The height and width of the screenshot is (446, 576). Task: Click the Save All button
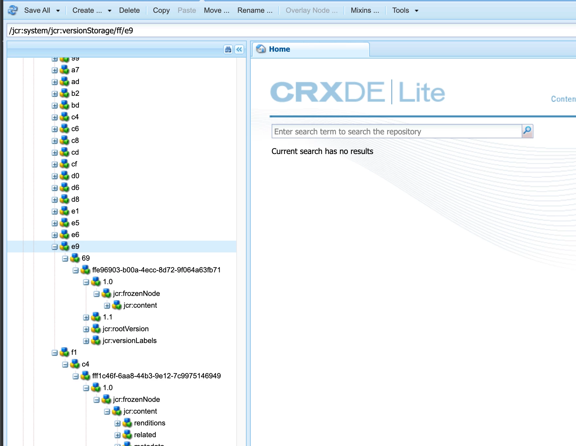pyautogui.click(x=37, y=10)
